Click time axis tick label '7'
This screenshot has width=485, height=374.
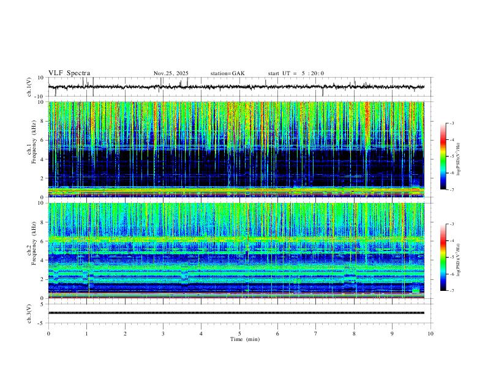316,334
